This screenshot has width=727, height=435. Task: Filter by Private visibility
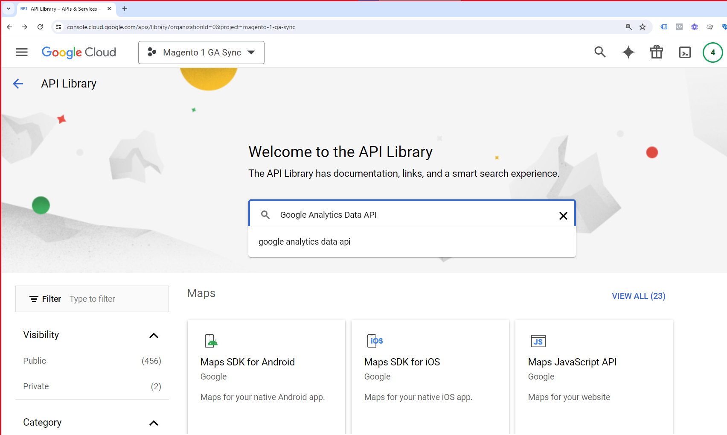point(36,386)
